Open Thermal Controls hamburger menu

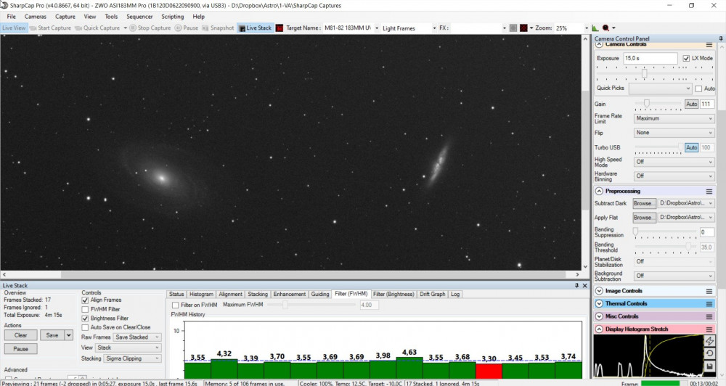[x=709, y=303]
